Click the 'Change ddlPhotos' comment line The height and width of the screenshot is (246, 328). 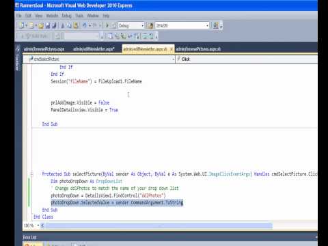click(x=115, y=188)
